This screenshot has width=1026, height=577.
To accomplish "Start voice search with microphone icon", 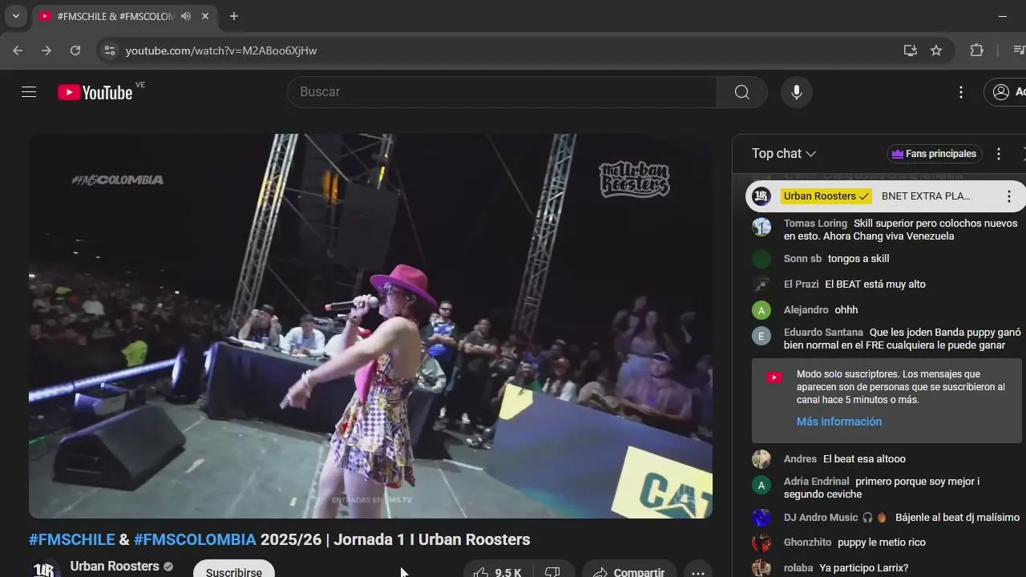I will click(797, 92).
